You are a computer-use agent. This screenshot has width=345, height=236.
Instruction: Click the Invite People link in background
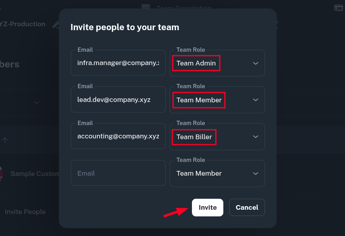[25, 212]
